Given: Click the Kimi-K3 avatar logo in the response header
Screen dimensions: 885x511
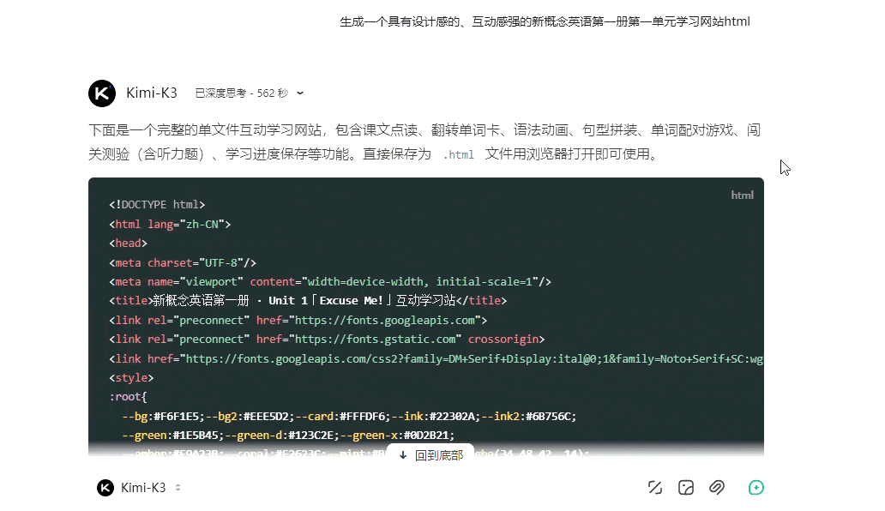Looking at the screenshot, I should point(102,93).
